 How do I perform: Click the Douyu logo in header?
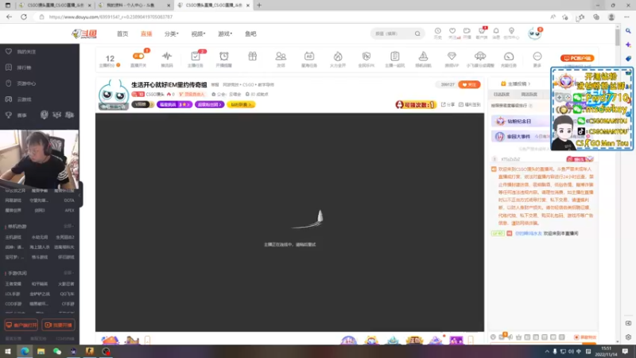tap(85, 34)
